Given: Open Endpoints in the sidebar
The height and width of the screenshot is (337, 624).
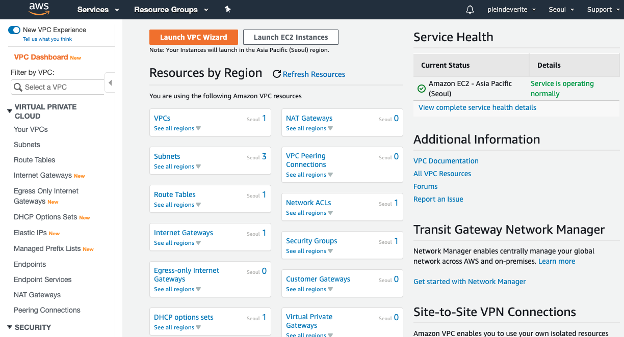Looking at the screenshot, I should (x=30, y=264).
